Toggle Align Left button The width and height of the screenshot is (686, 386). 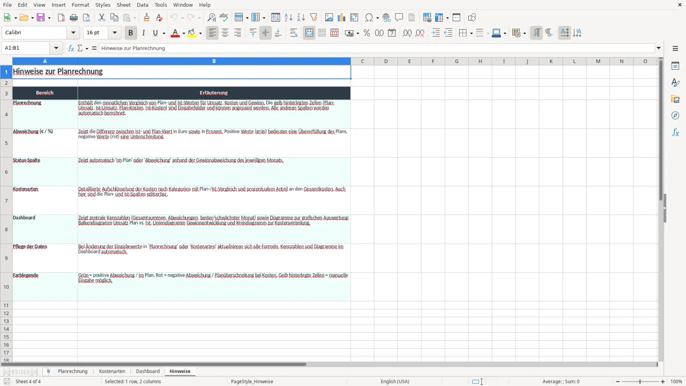click(x=213, y=33)
